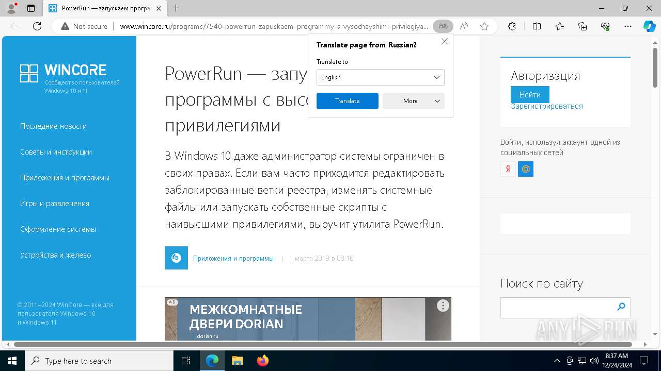Show hidden tray icons chevron

557,361
